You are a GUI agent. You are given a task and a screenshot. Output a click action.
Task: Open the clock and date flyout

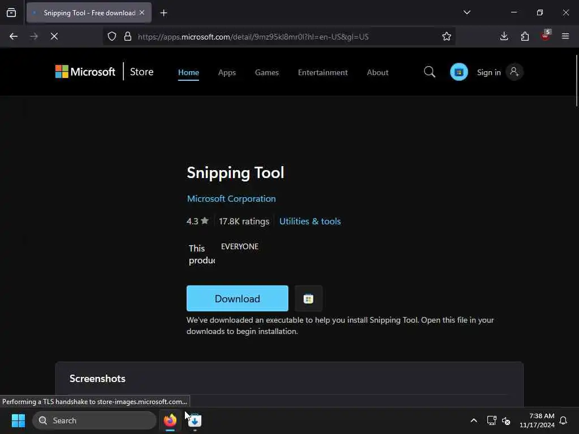click(x=537, y=420)
